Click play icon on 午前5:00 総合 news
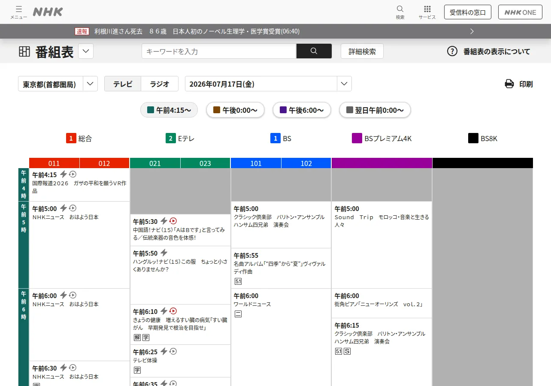This screenshot has width=551, height=386. (73, 208)
